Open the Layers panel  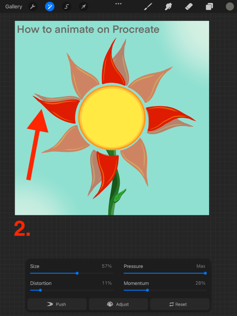click(x=209, y=7)
